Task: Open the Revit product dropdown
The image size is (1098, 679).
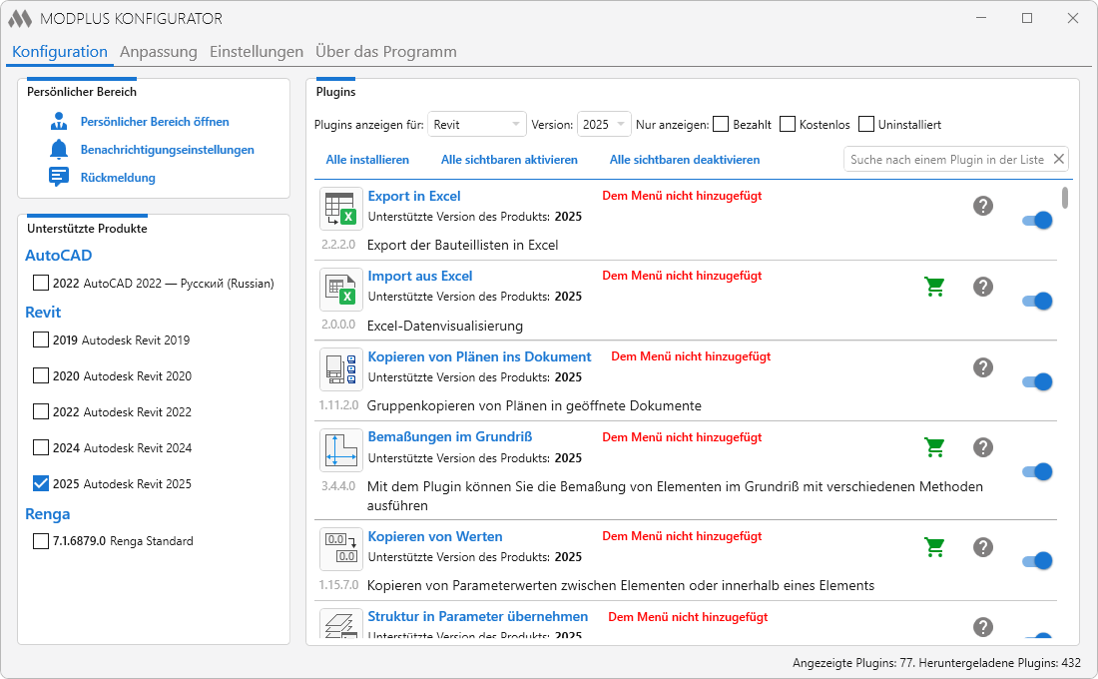Action: [477, 124]
